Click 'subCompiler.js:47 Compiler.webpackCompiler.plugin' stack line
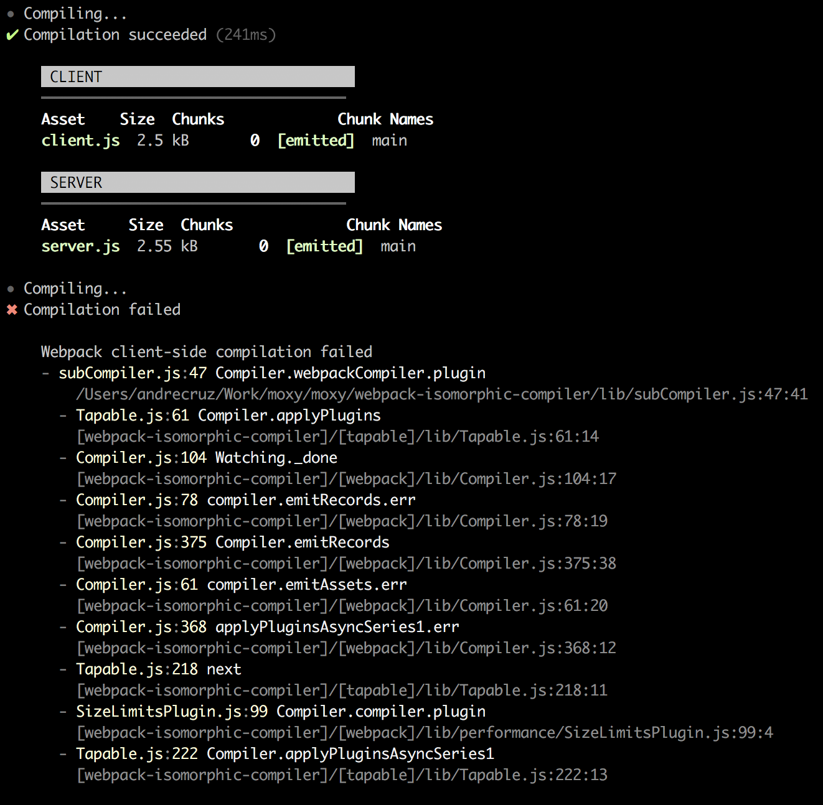 [272, 373]
